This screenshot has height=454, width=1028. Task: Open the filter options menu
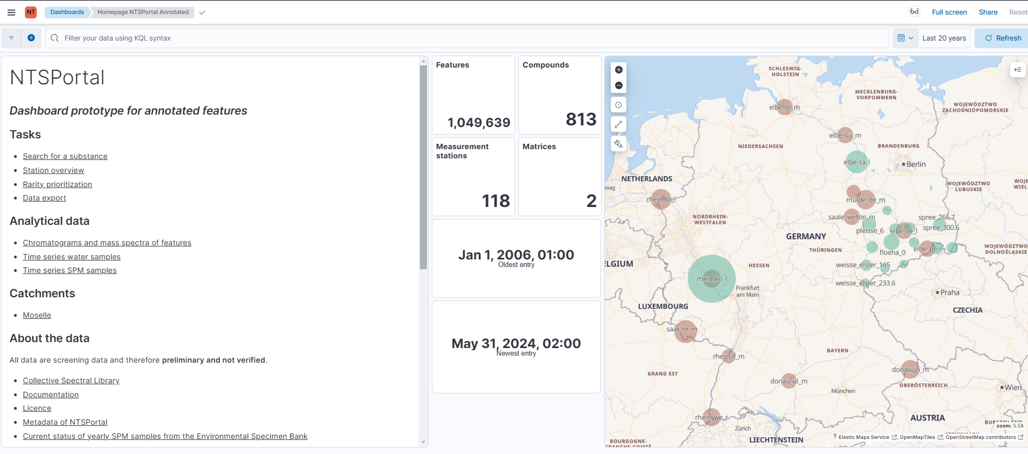click(x=11, y=38)
